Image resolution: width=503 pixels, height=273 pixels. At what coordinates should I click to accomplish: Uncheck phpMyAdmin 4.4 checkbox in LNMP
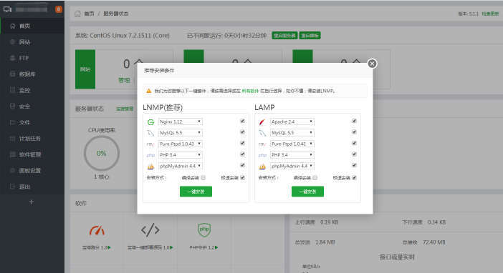pos(242,165)
